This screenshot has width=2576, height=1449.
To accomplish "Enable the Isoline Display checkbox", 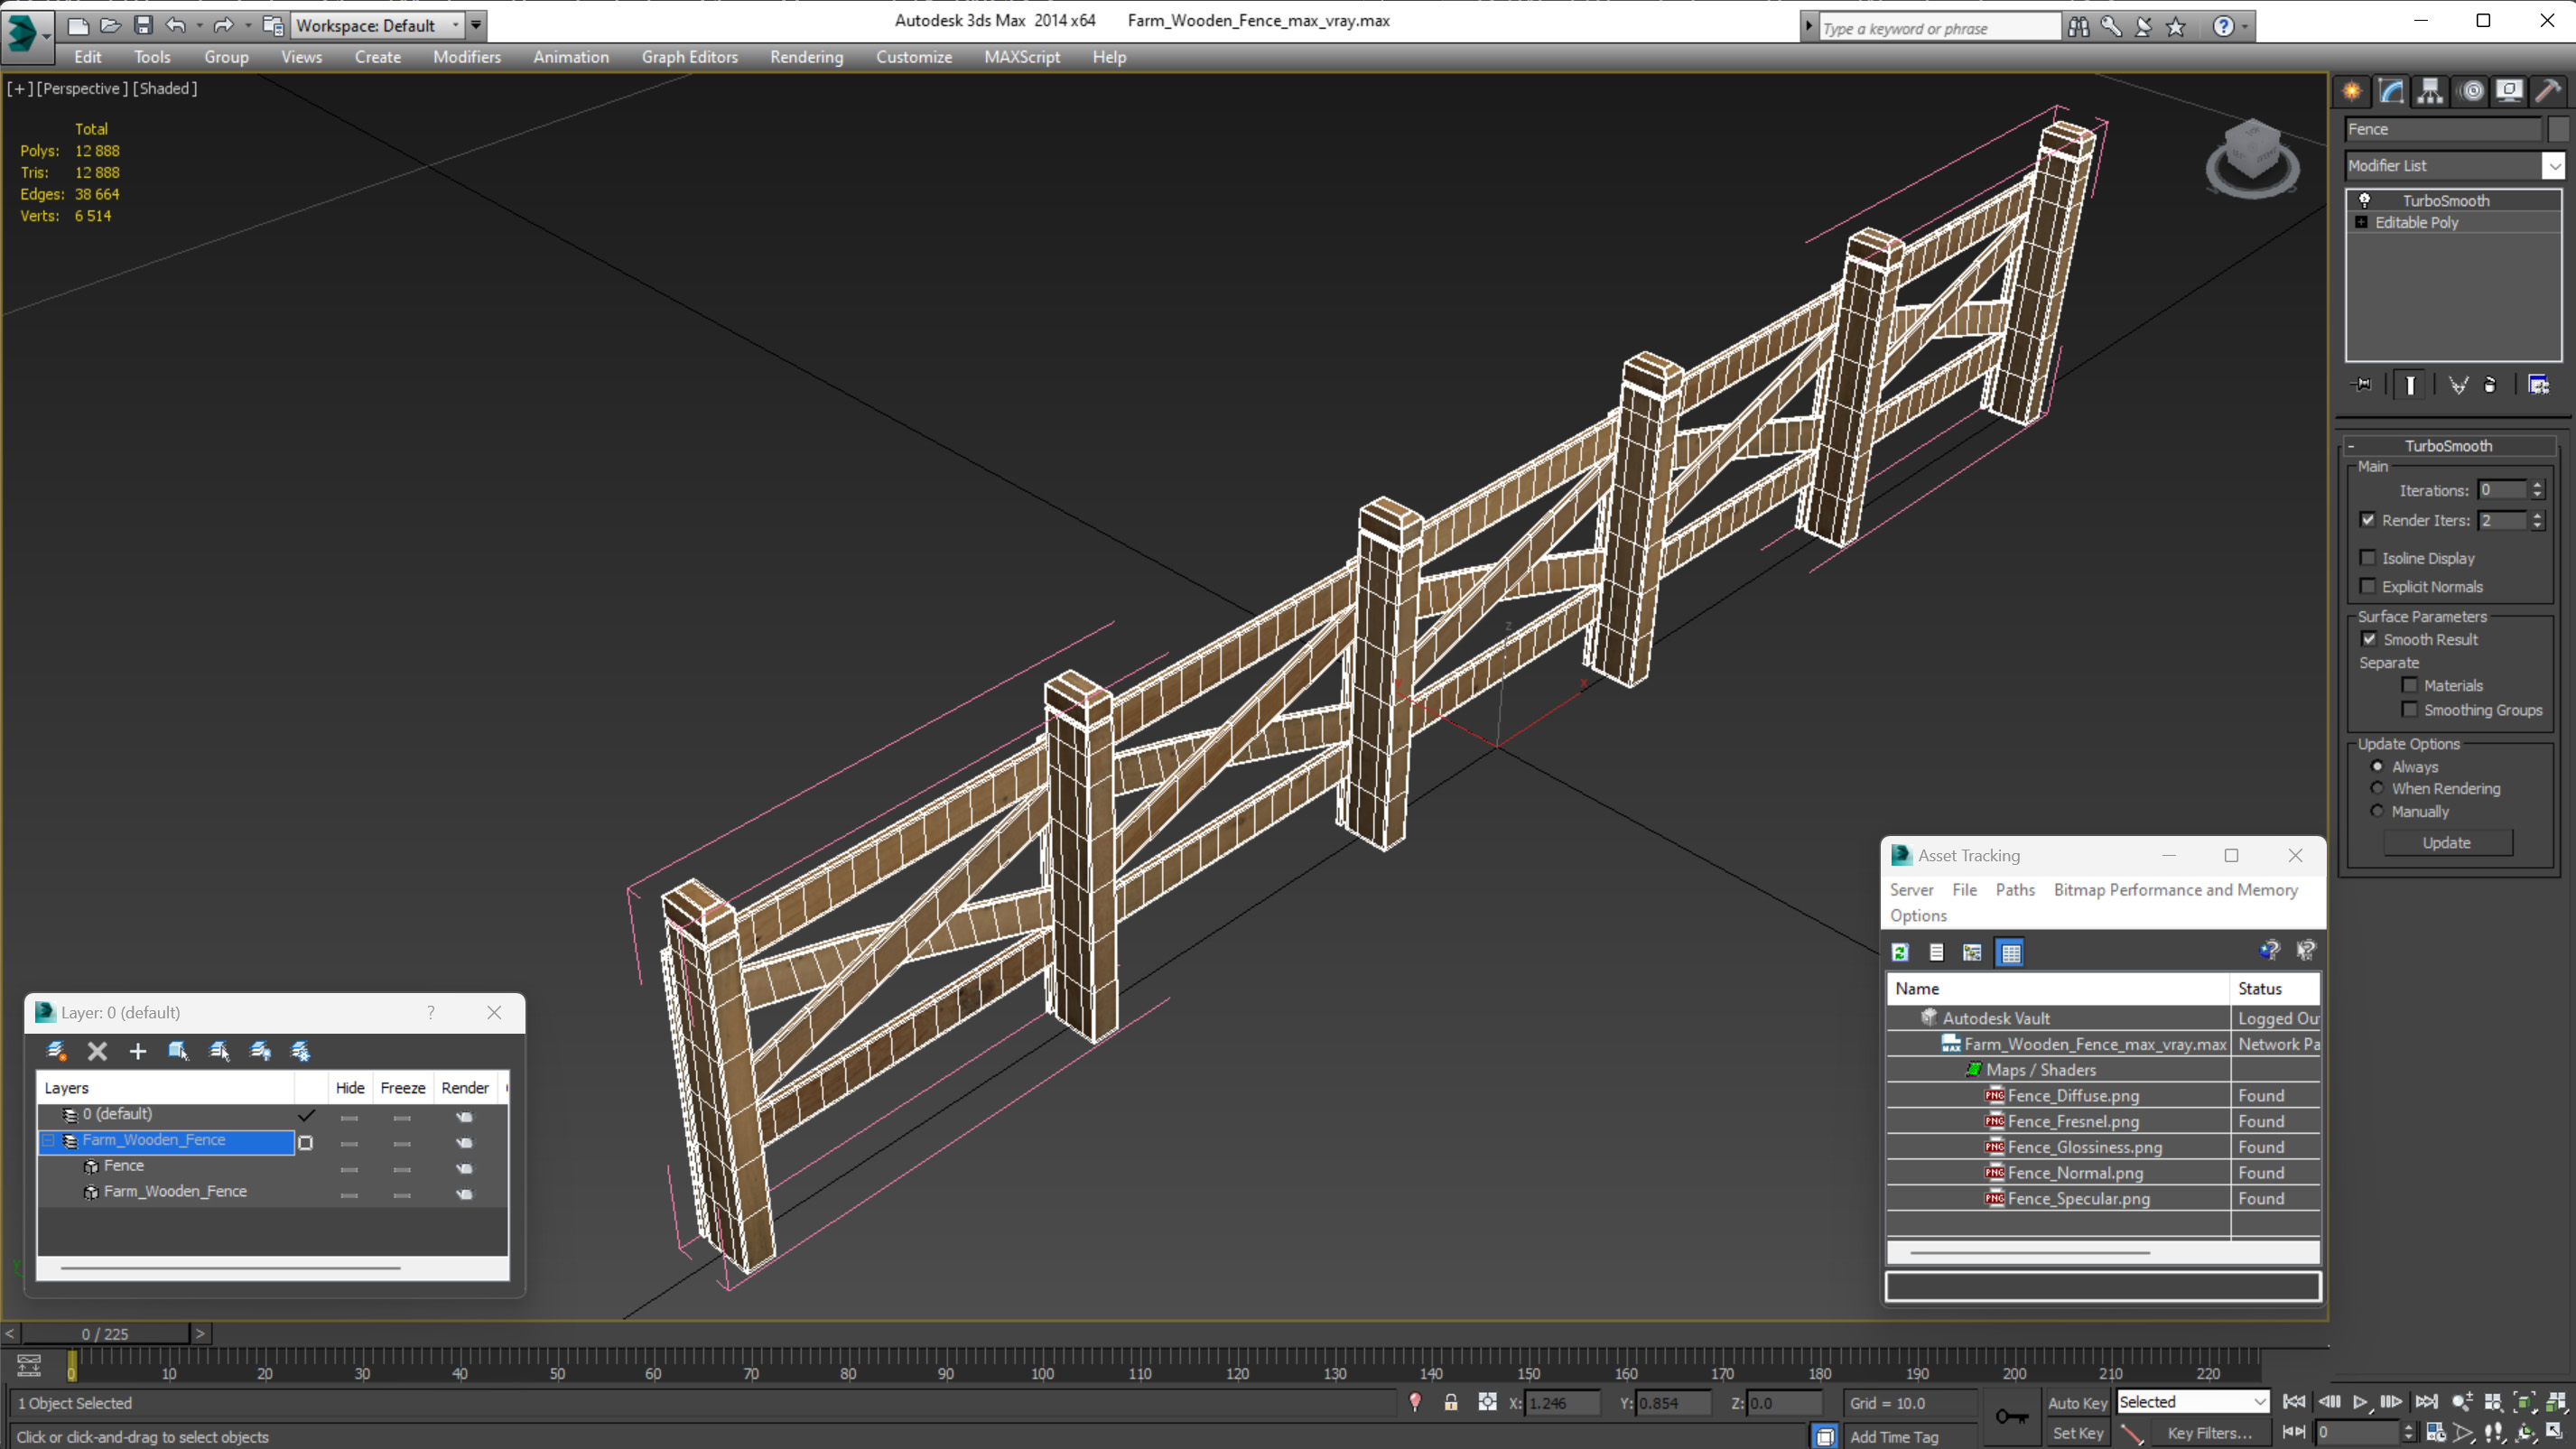I will tap(2367, 558).
